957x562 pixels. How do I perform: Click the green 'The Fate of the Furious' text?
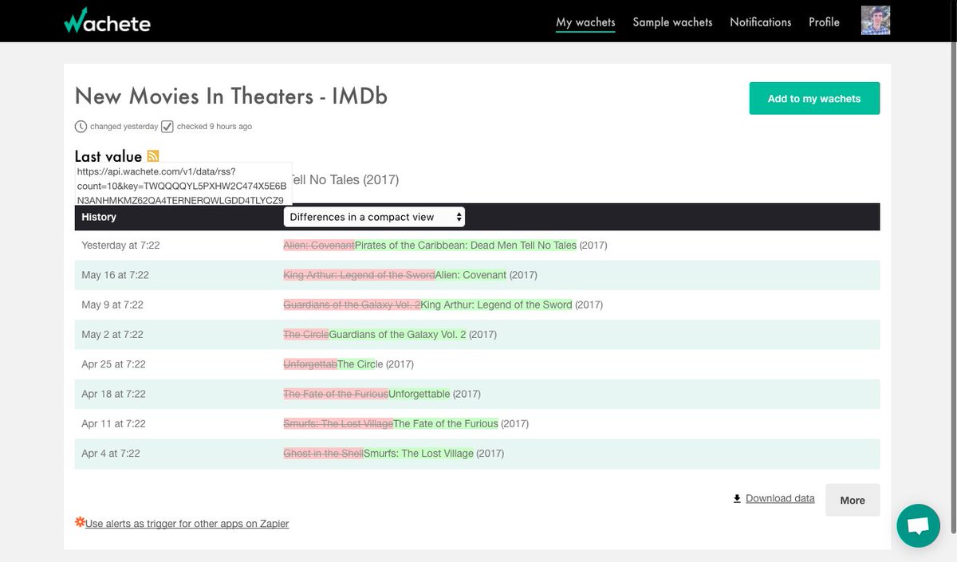pyautogui.click(x=446, y=423)
